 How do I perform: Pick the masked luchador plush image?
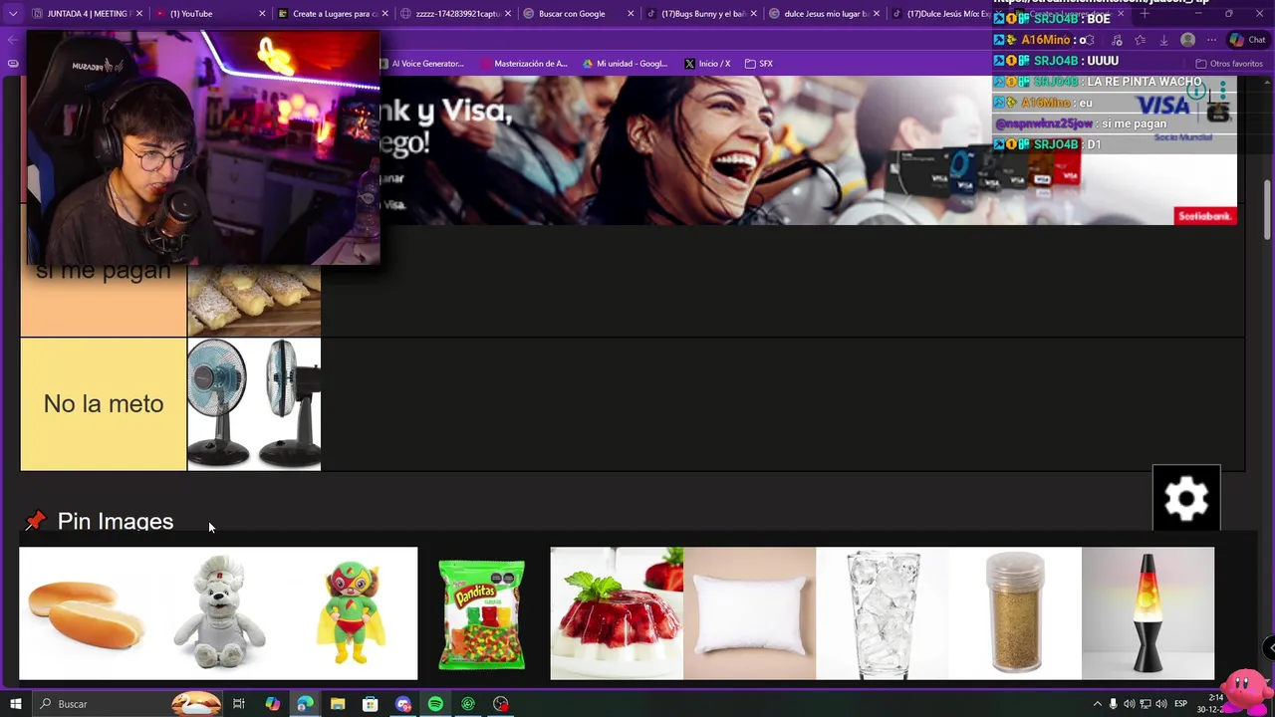click(x=351, y=613)
